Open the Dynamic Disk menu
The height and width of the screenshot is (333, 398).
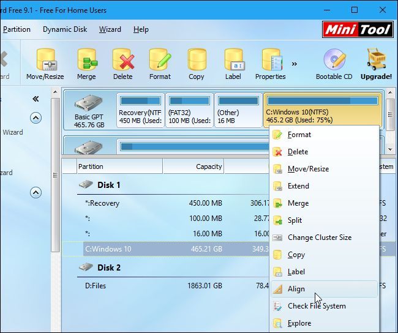pos(65,29)
